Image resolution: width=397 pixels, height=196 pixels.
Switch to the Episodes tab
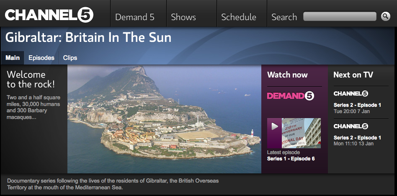point(41,58)
